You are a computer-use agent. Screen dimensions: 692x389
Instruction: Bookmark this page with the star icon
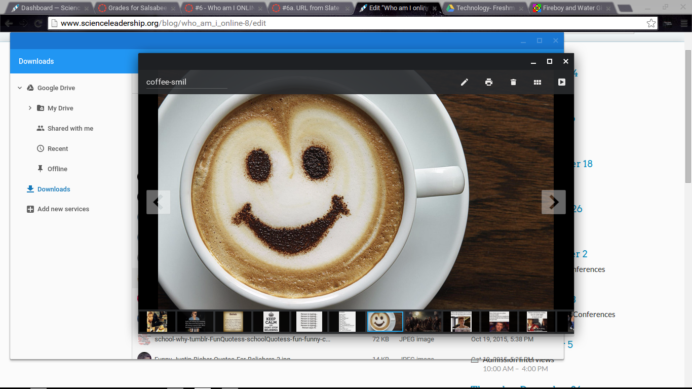pyautogui.click(x=651, y=23)
